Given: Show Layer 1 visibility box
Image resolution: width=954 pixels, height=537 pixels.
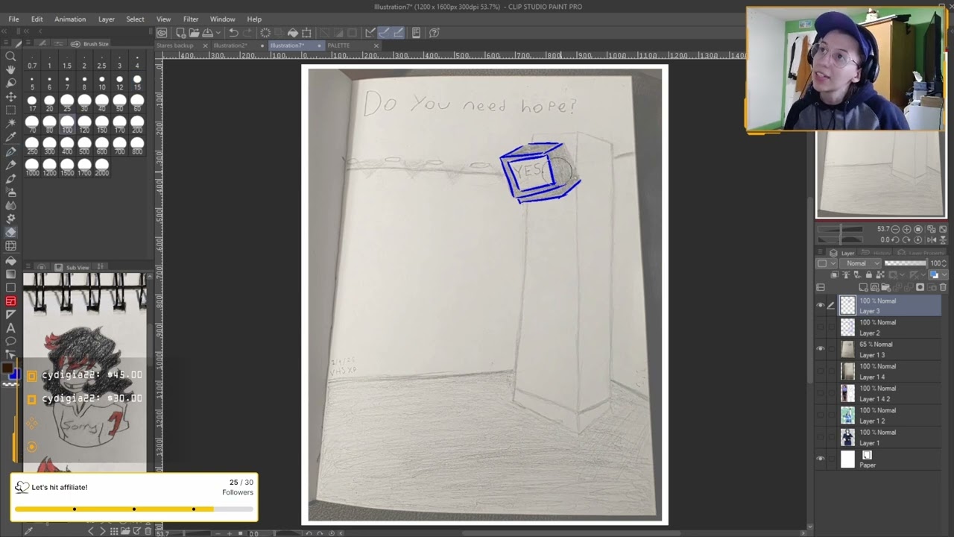Looking at the screenshot, I should 821,437.
